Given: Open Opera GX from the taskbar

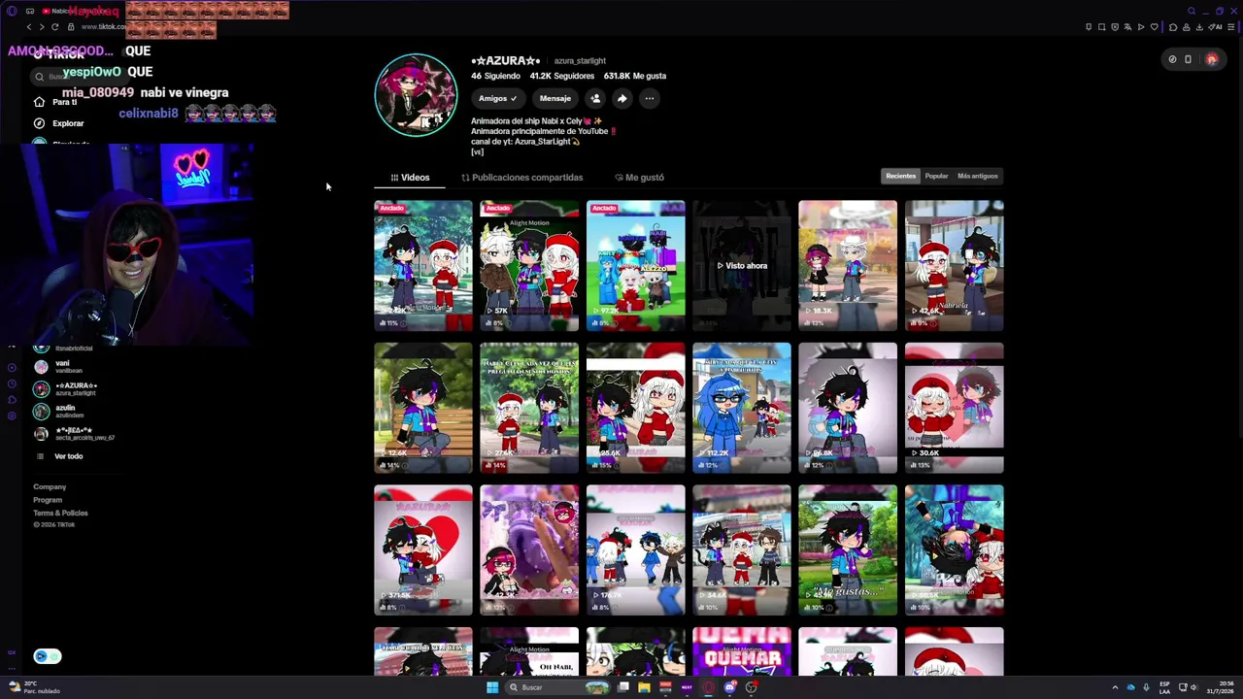Looking at the screenshot, I should tap(709, 687).
